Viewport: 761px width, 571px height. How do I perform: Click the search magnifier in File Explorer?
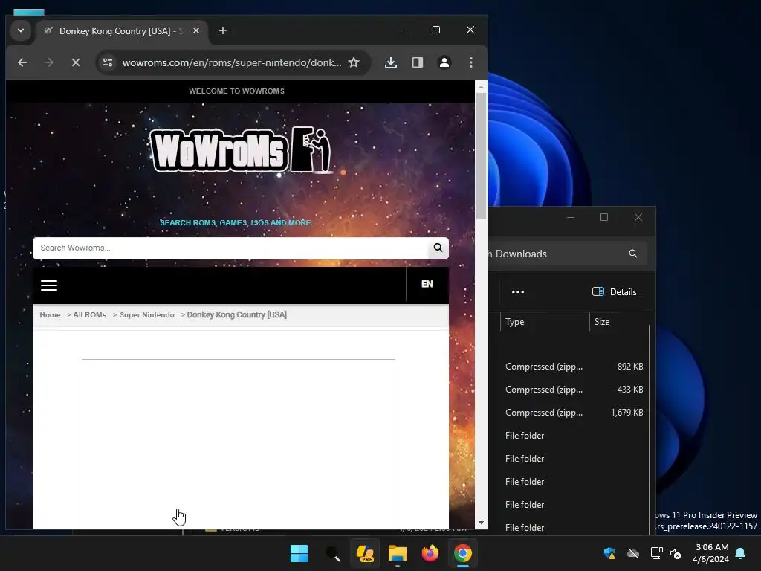pos(633,254)
